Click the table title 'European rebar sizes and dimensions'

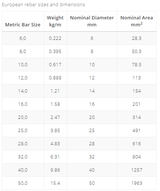point(43,5)
